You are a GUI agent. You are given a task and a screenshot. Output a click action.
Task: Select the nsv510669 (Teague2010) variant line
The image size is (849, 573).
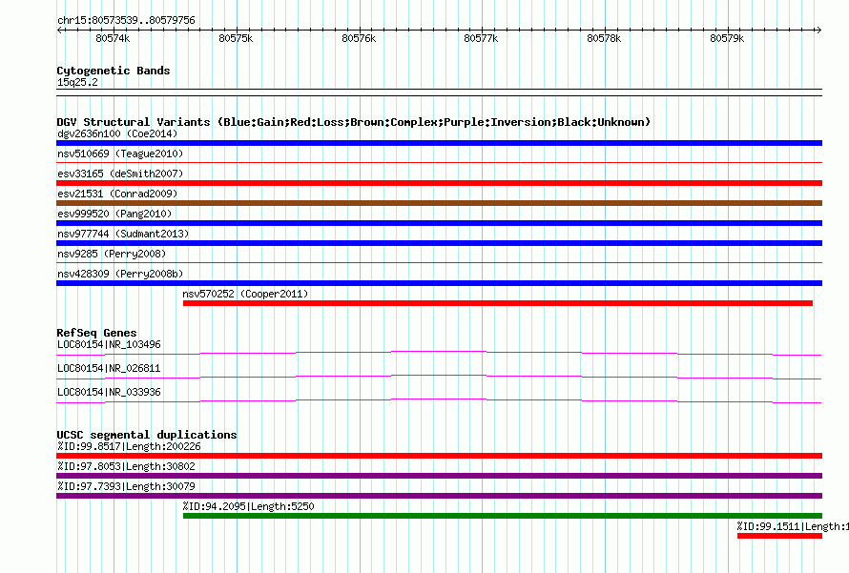pos(439,162)
